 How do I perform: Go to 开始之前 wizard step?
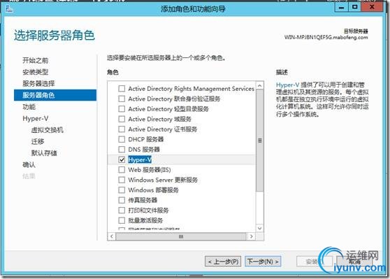pos(36,60)
